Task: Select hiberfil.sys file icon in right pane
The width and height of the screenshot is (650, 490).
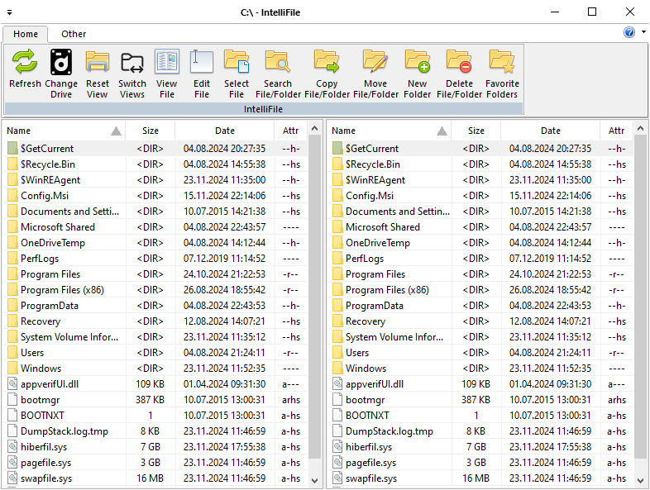Action: pyautogui.click(x=337, y=447)
